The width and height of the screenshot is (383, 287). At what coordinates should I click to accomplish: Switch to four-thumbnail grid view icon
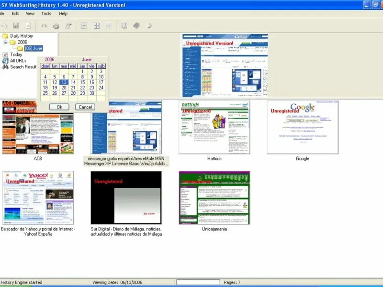97,26
